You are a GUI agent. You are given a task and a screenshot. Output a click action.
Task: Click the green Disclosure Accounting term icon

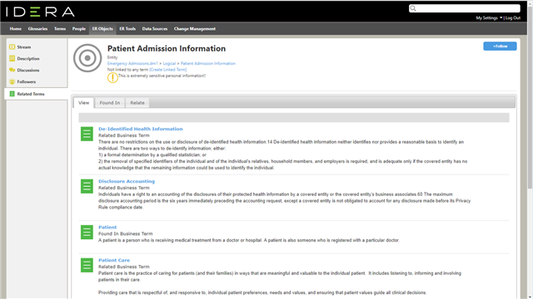87,186
